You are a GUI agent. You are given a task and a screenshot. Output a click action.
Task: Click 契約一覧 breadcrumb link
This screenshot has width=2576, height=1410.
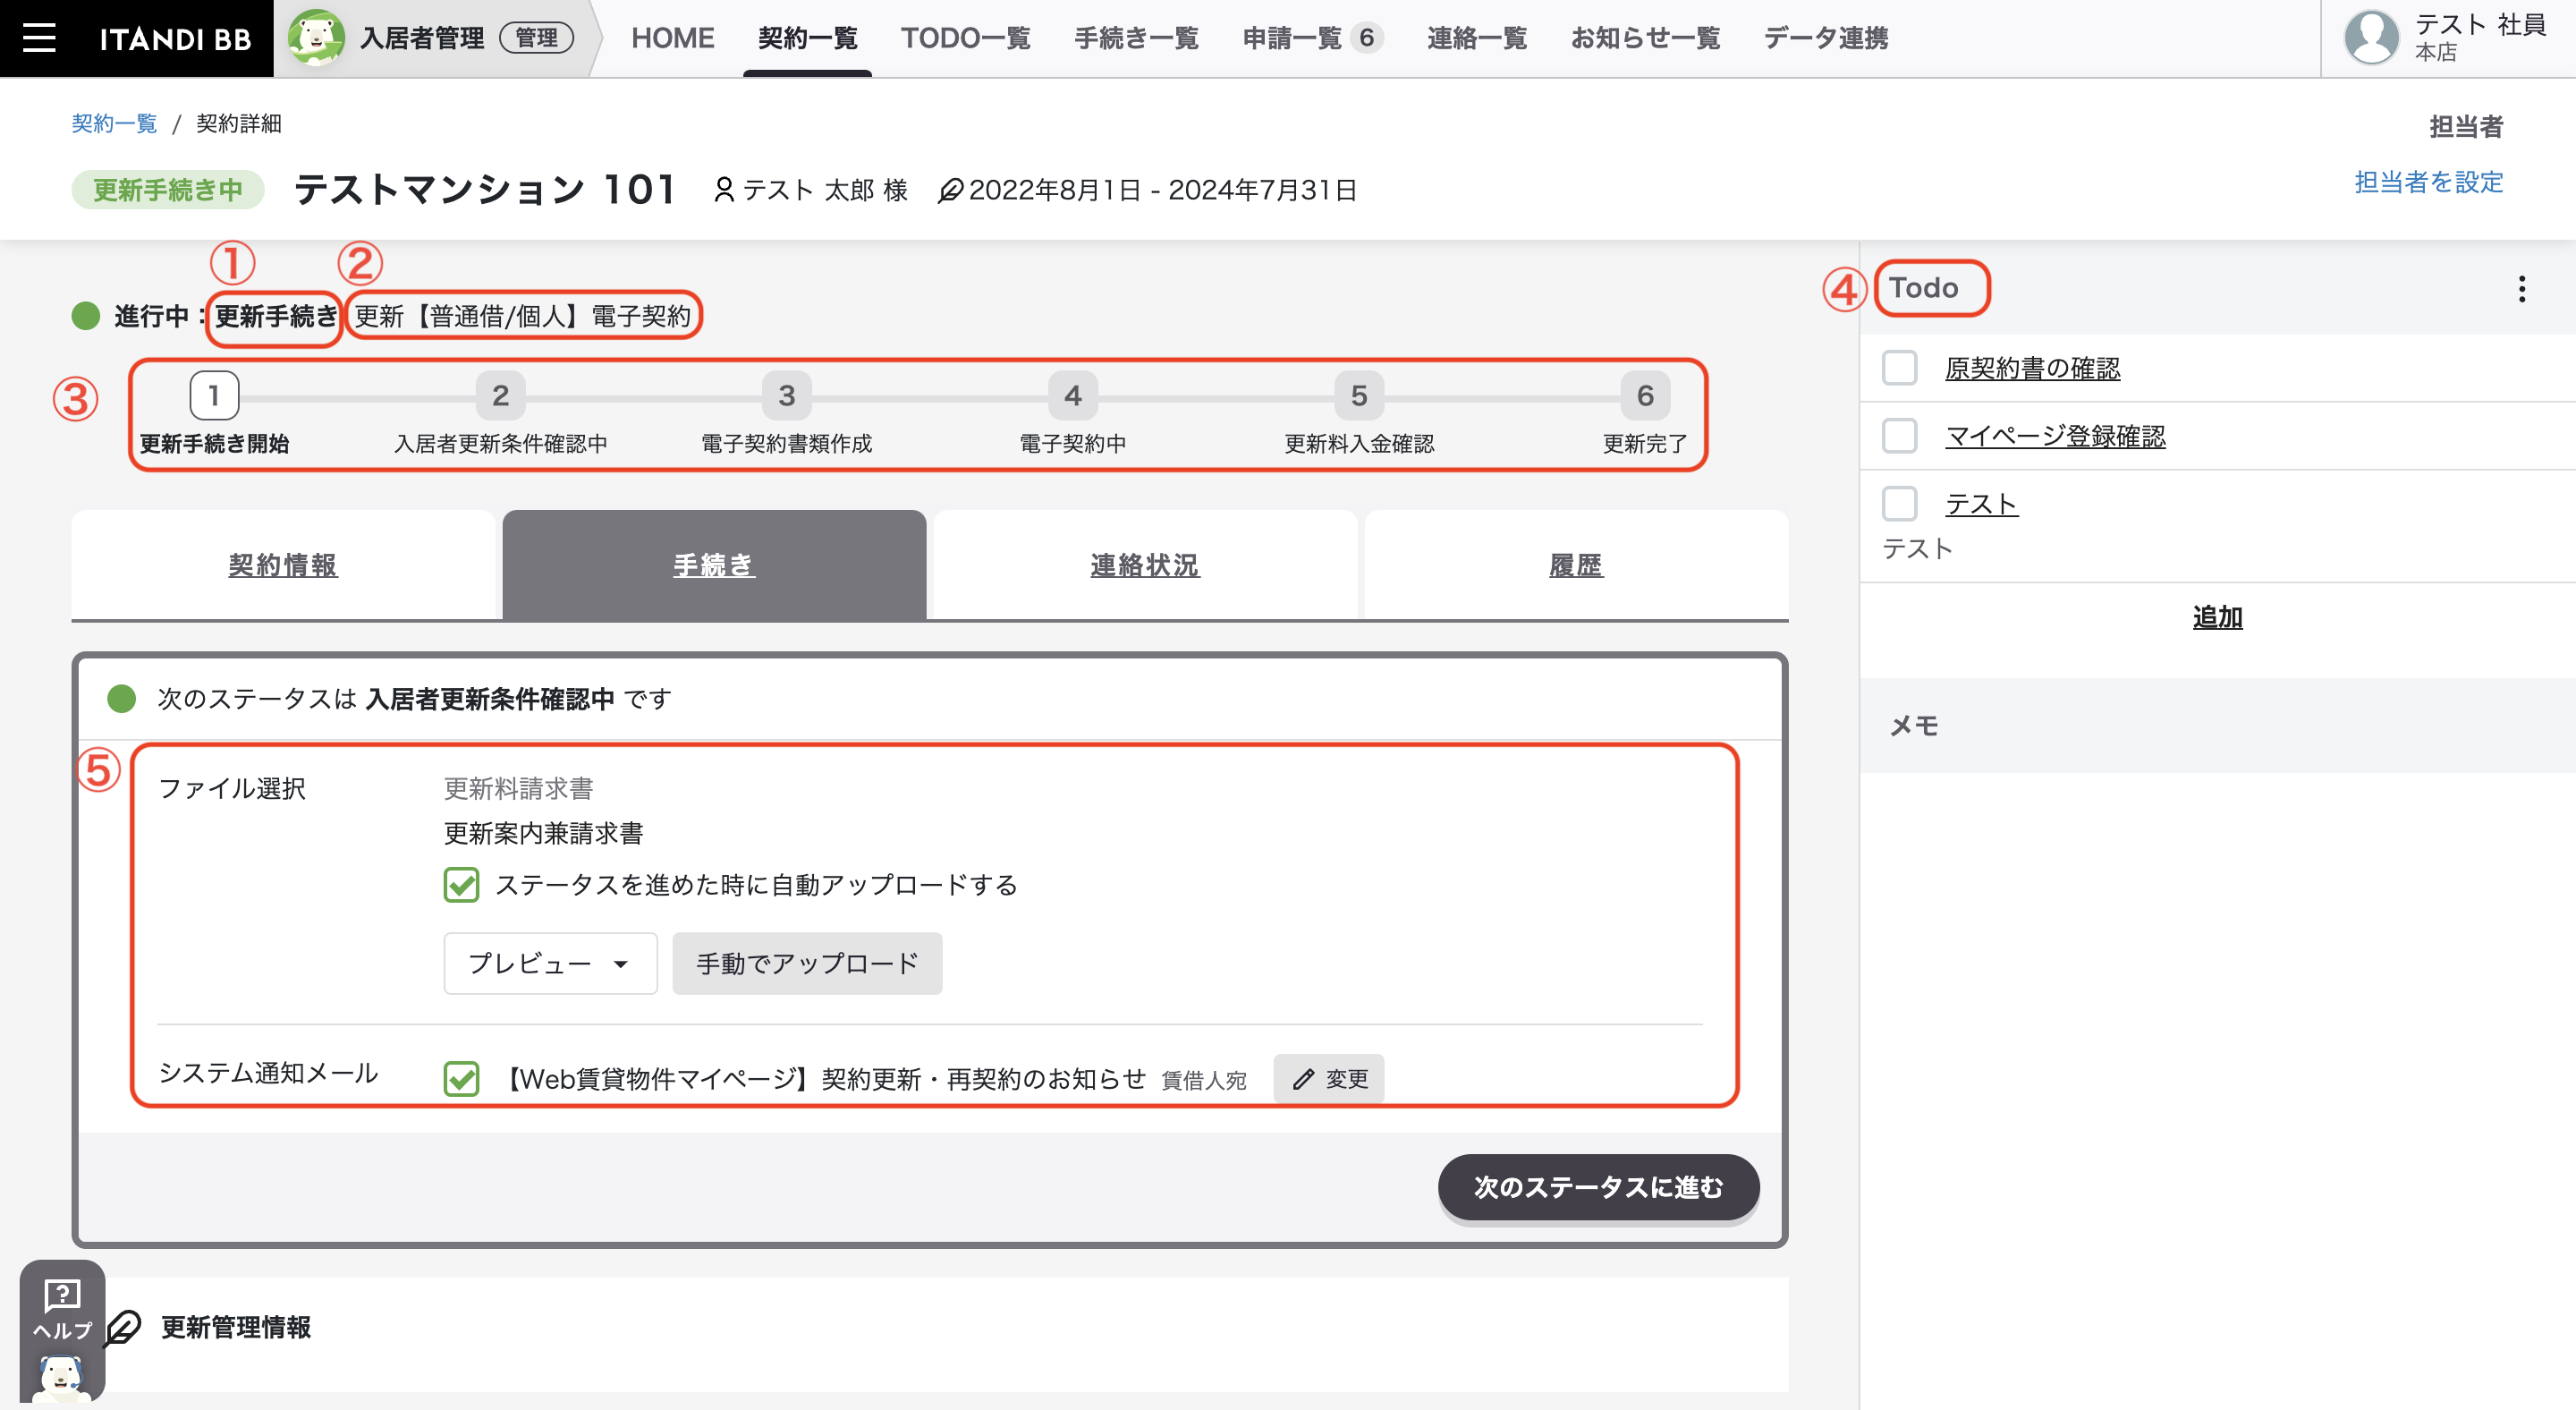click(x=114, y=123)
